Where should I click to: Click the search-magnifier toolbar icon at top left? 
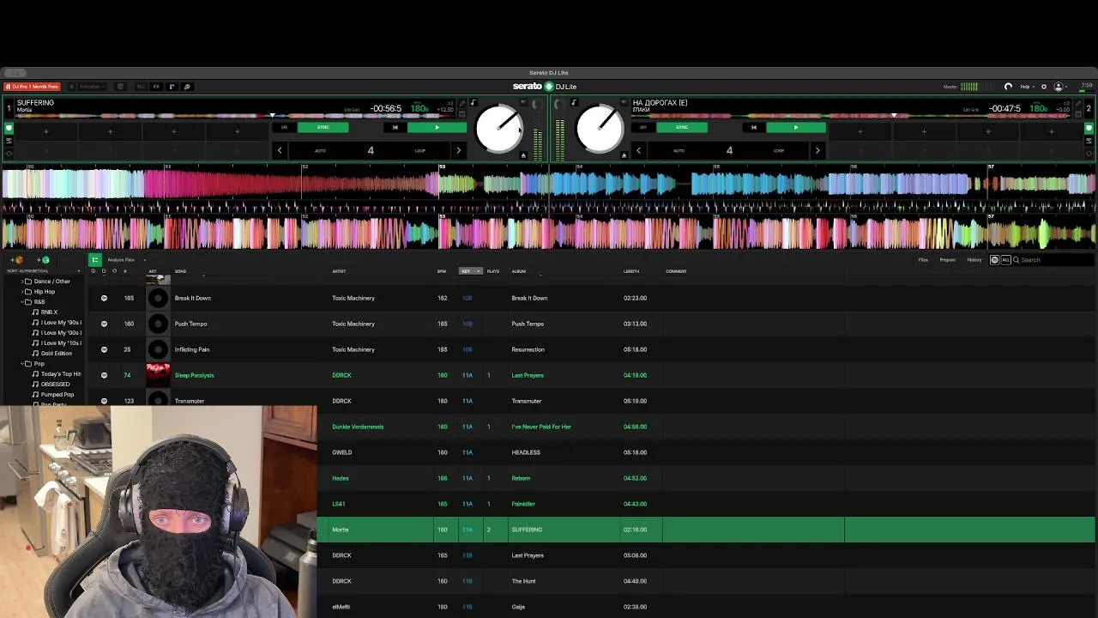click(186, 87)
